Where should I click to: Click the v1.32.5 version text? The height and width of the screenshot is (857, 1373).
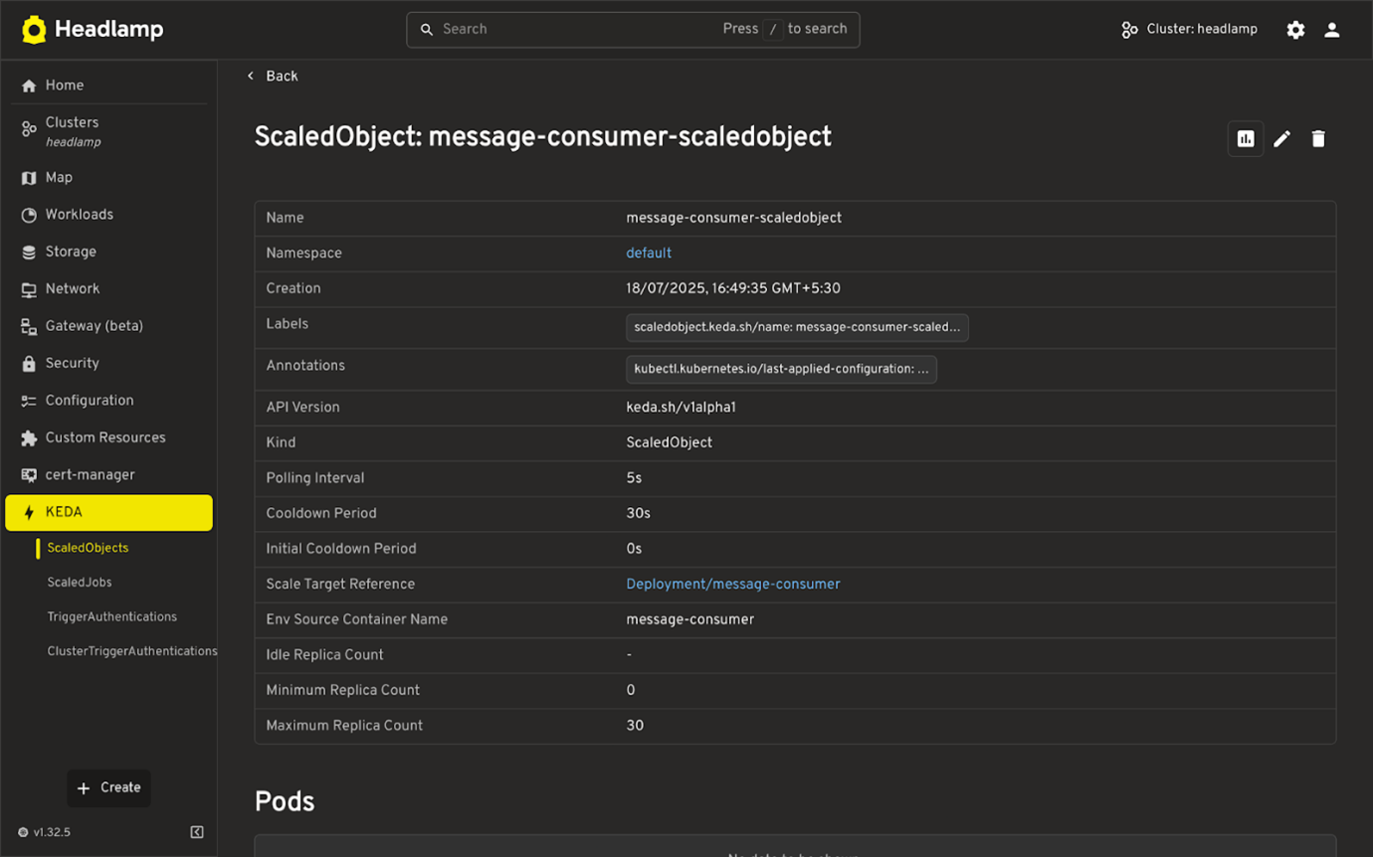[x=52, y=832]
